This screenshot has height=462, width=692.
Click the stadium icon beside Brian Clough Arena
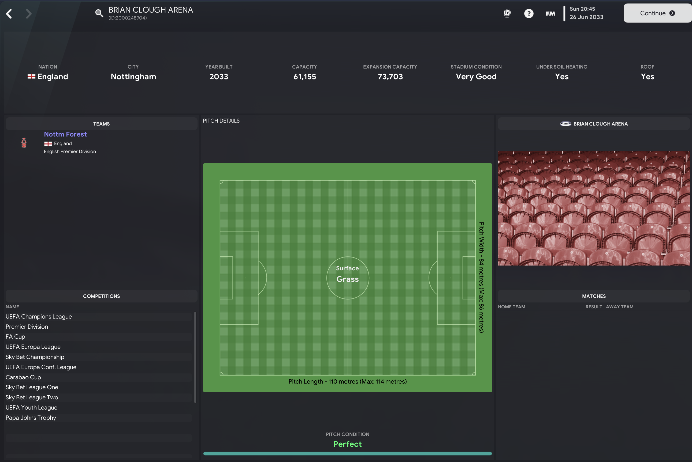click(x=565, y=124)
